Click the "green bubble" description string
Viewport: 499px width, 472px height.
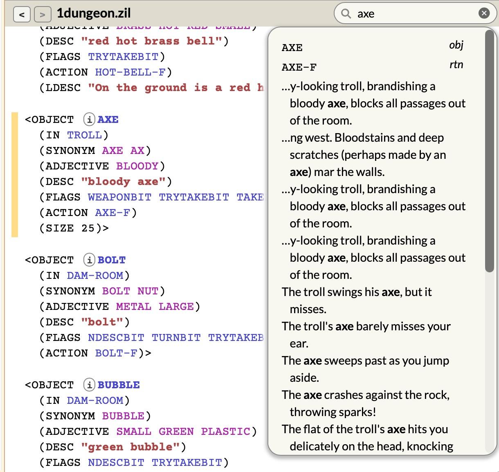tap(130, 447)
